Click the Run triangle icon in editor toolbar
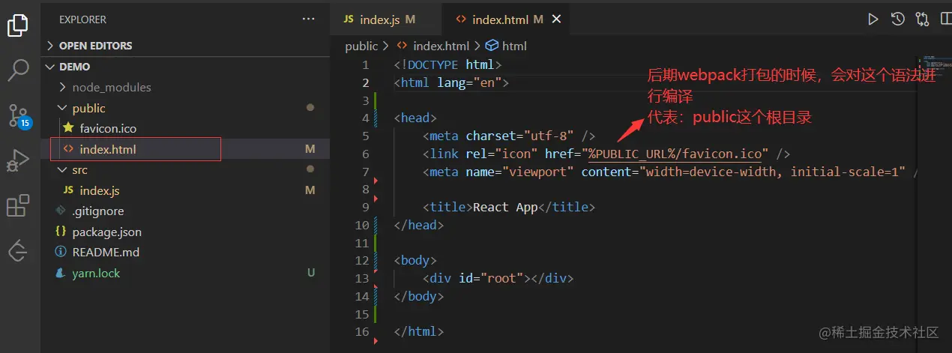The image size is (952, 353). 873,19
